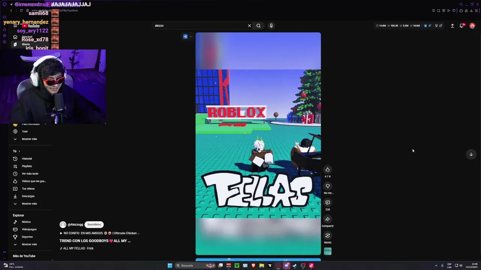Open the browser extensions cube icon
Screen dimensions: 481x270
coord(461,10)
